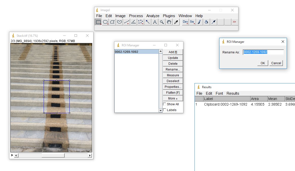Choose the paintbrush tool
The image size is (295, 171).
point(199,22)
